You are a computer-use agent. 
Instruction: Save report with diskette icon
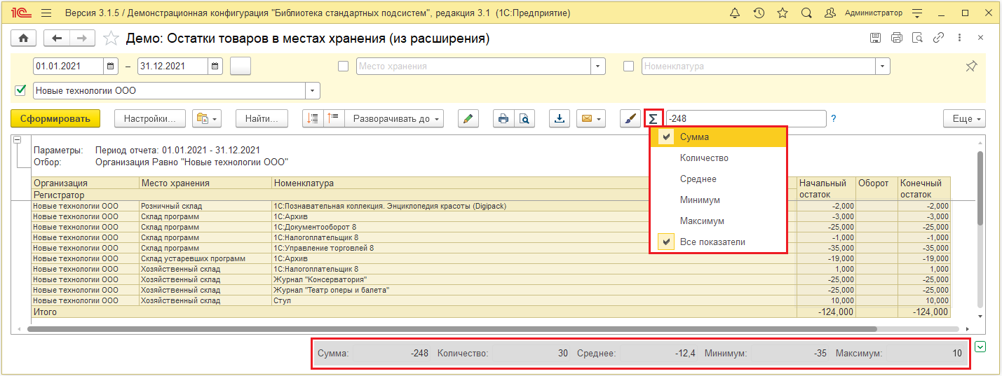pos(875,39)
